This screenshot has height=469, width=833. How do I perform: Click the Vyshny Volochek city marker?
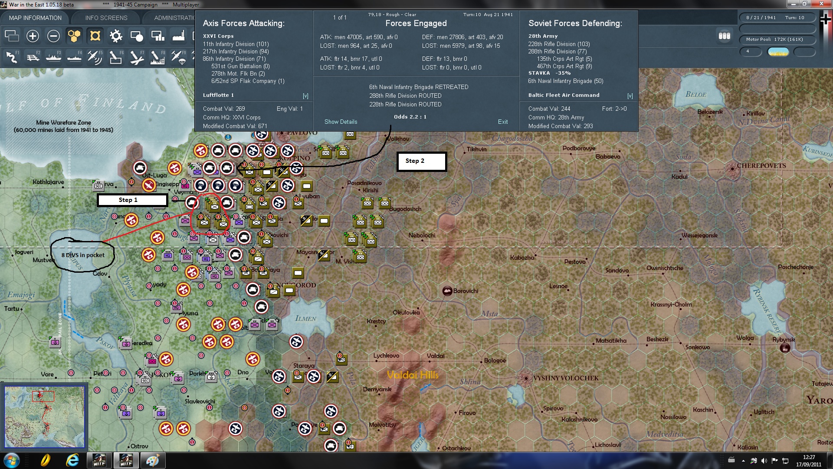point(526,378)
